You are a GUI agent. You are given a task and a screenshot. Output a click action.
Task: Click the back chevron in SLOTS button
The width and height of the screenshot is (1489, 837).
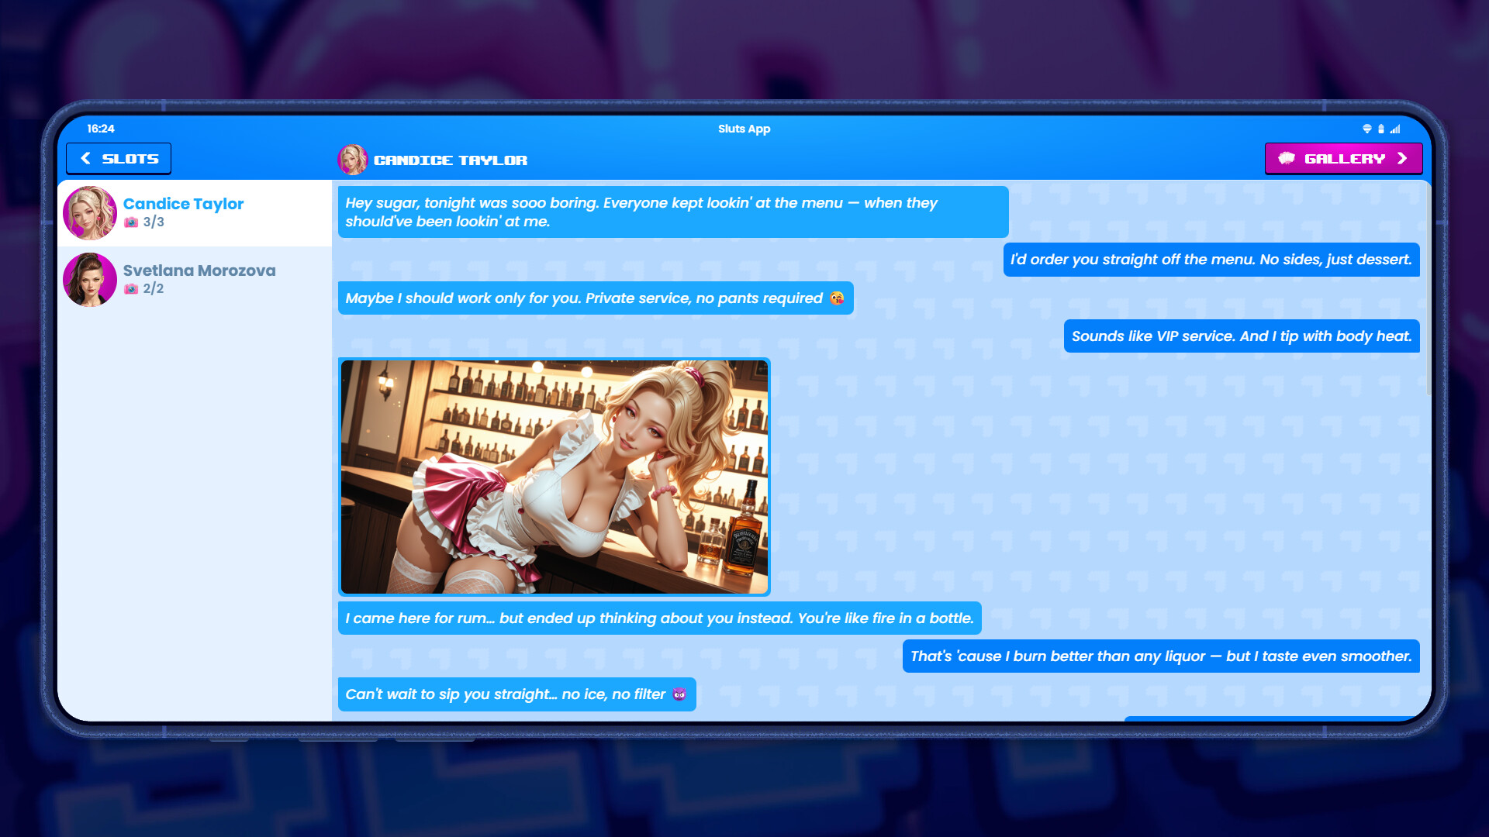(86, 158)
